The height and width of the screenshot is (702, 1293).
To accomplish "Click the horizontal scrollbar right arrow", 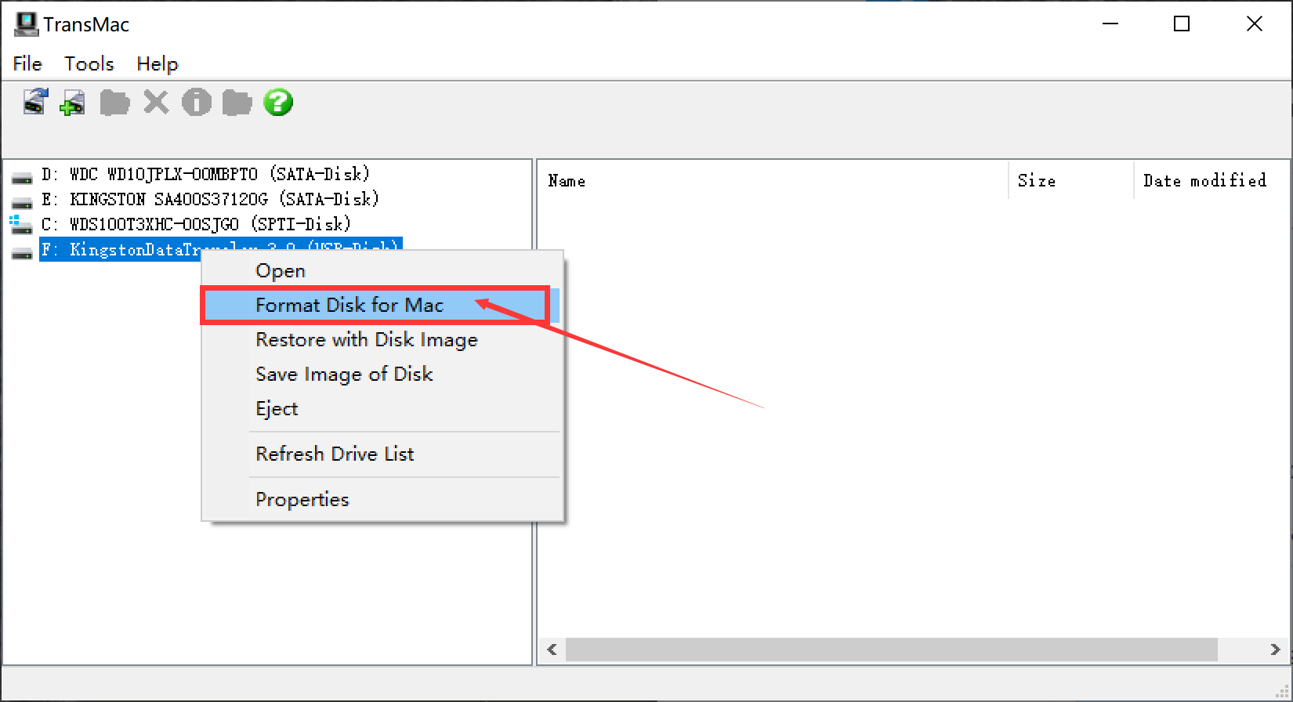I will point(1275,650).
